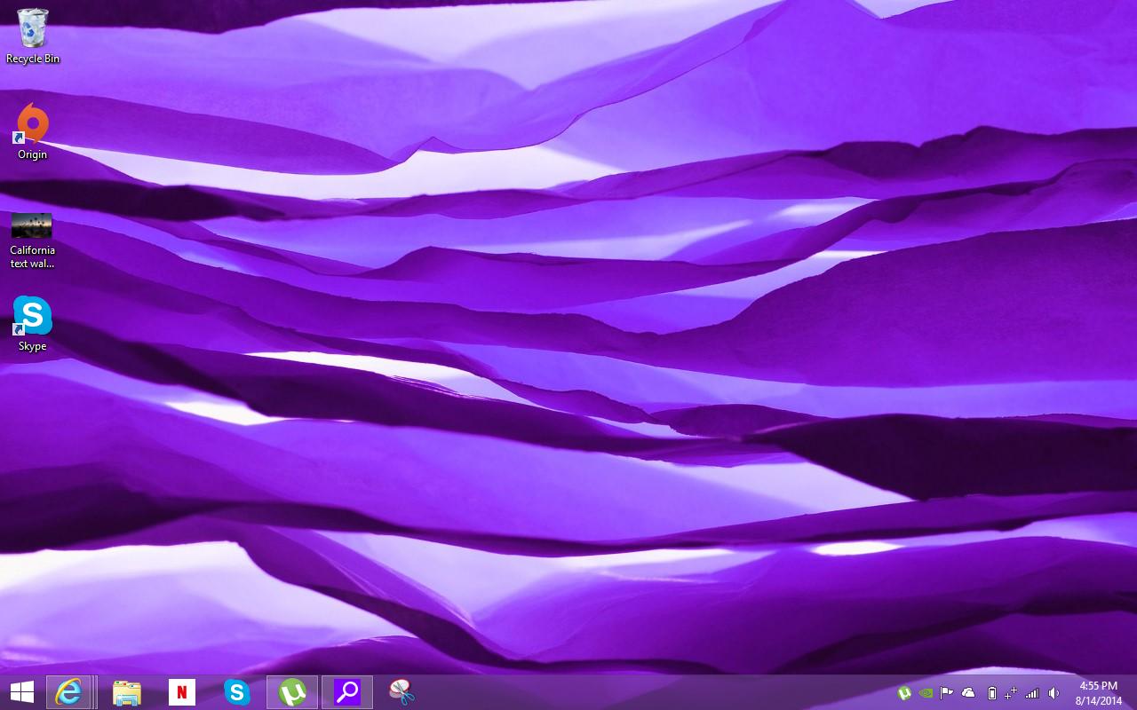Viewport: 1137px width, 710px height.
Task: Click the "Skype" desktop label text
Action: [33, 346]
